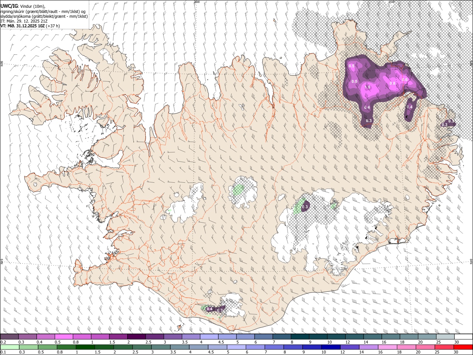
Task: Click the 15W longitude label
Action: [392, 2]
